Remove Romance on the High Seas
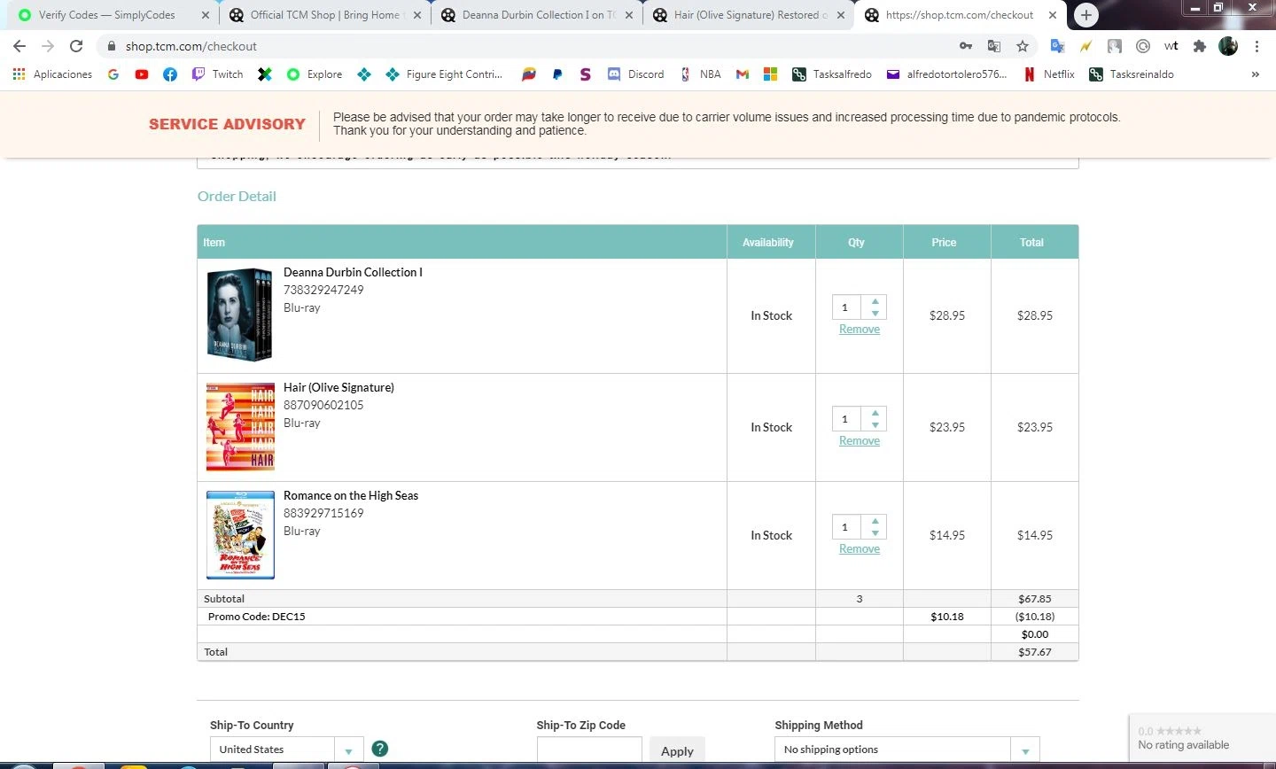1276x769 pixels. (x=860, y=549)
